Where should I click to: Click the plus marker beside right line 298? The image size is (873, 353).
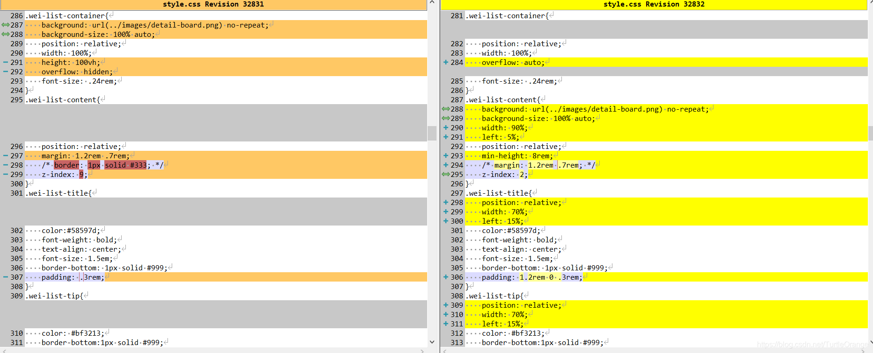click(x=446, y=202)
